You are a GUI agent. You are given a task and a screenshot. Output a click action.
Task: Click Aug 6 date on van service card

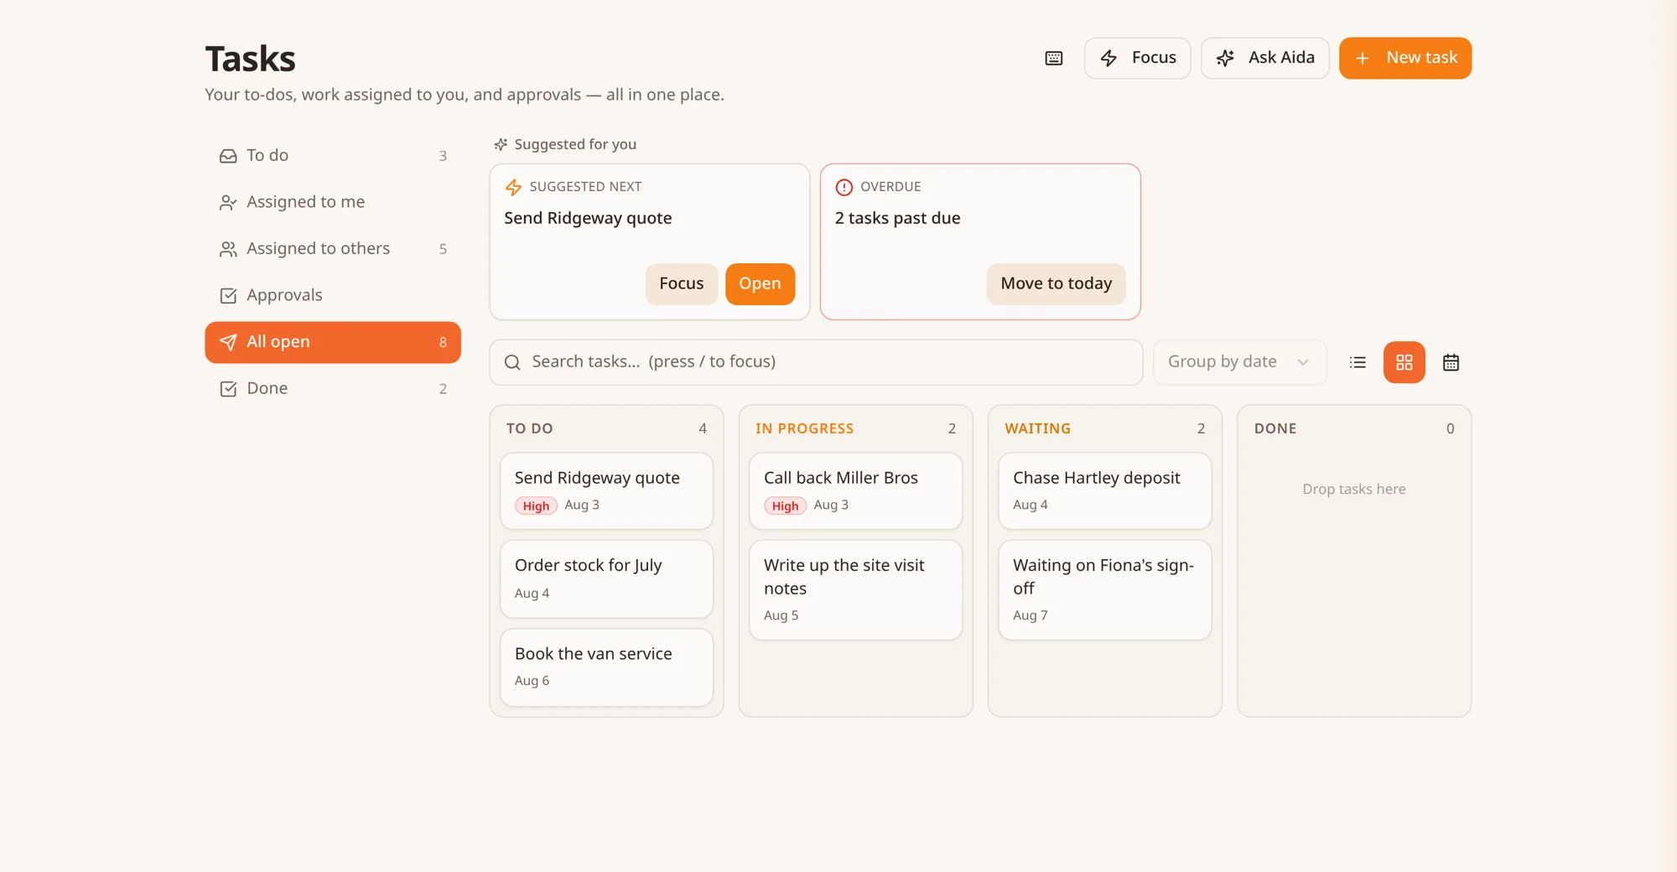(x=532, y=681)
